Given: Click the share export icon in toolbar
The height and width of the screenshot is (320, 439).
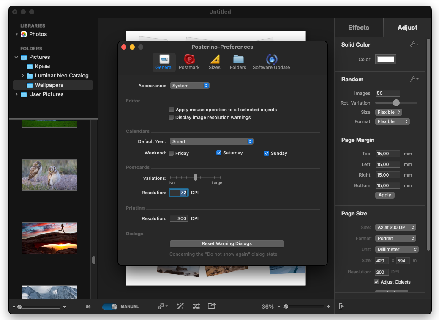Looking at the screenshot, I should [x=212, y=306].
